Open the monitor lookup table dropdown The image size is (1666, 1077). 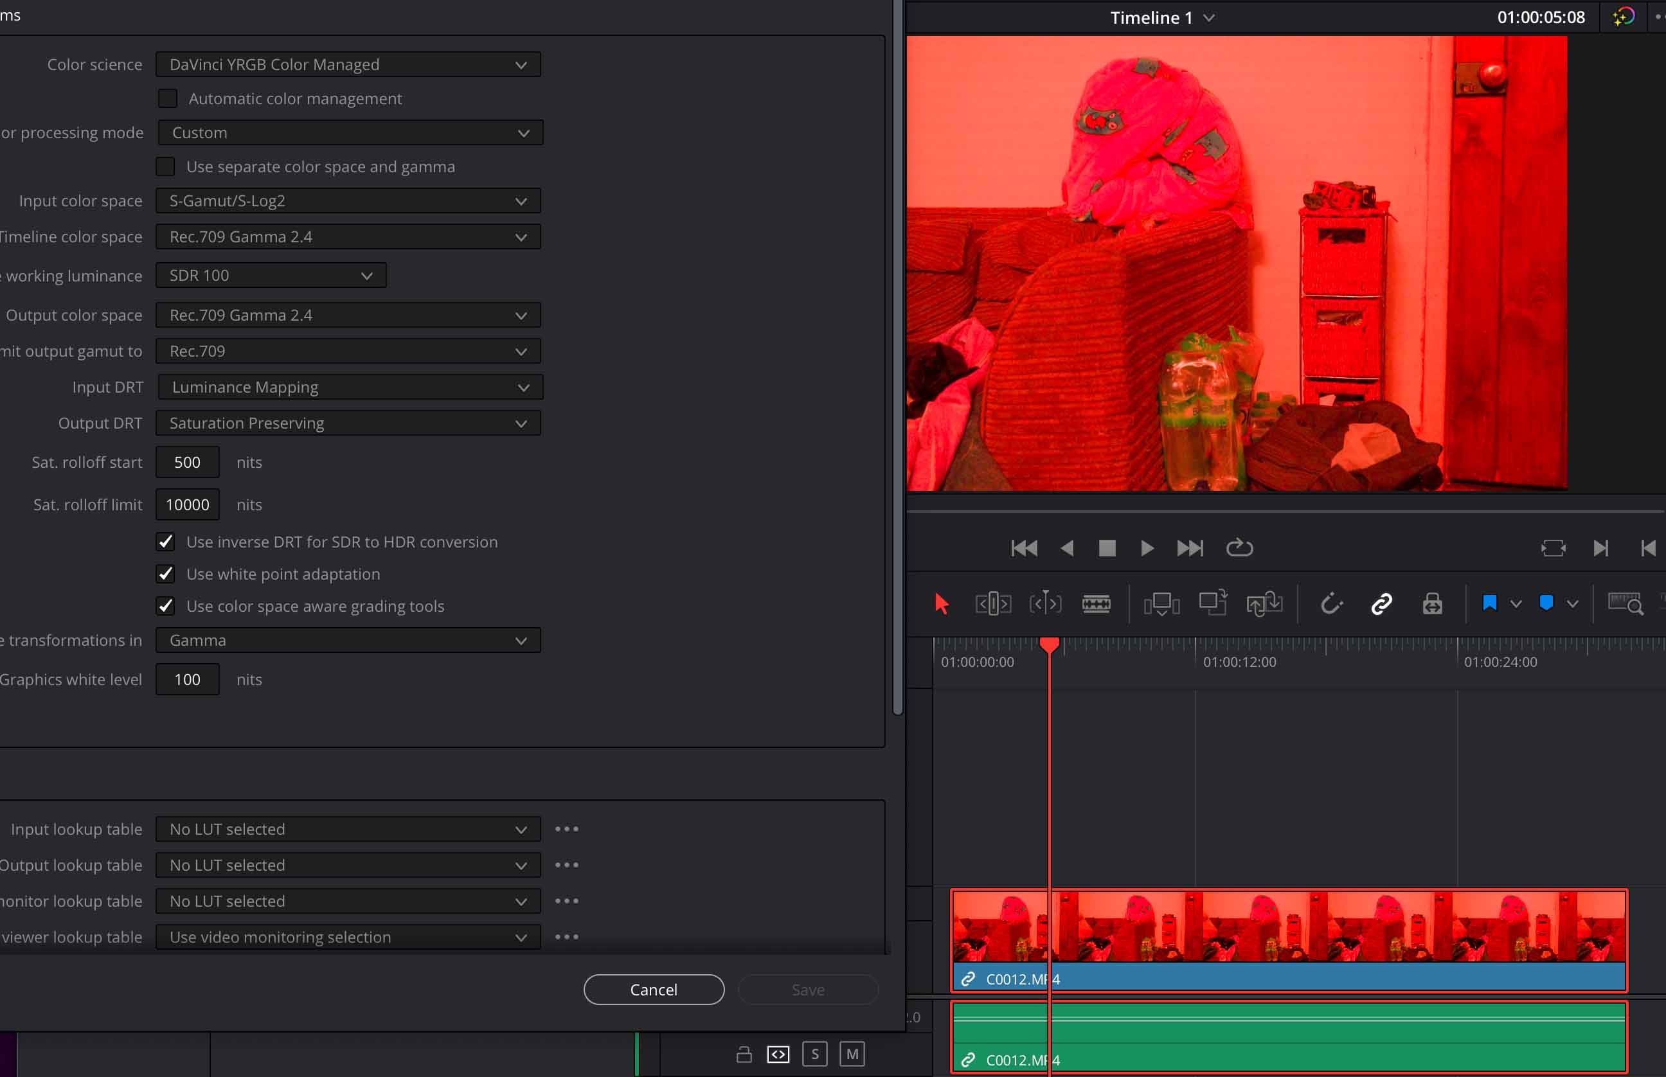[x=348, y=902]
